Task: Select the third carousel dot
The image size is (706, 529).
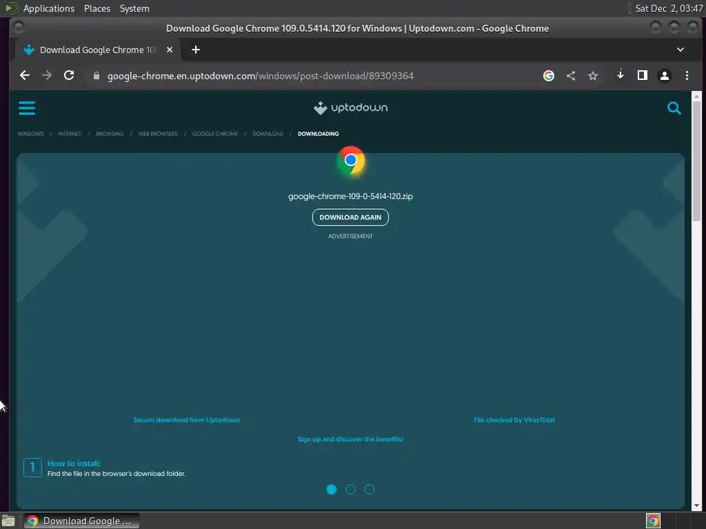Action: pyautogui.click(x=370, y=490)
